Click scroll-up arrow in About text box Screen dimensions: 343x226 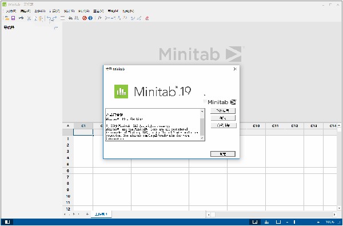tap(202, 111)
